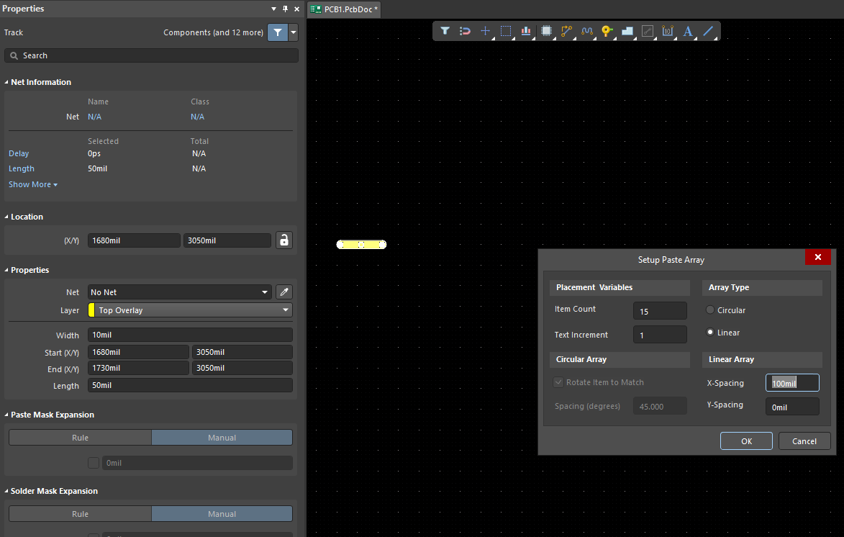Toggle Paste Mask Expansion value checkbox
844x537 pixels.
[x=94, y=463]
